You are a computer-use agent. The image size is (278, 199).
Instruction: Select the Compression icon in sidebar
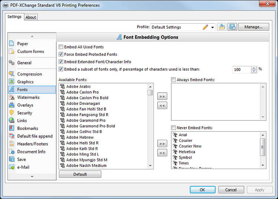[11, 74]
